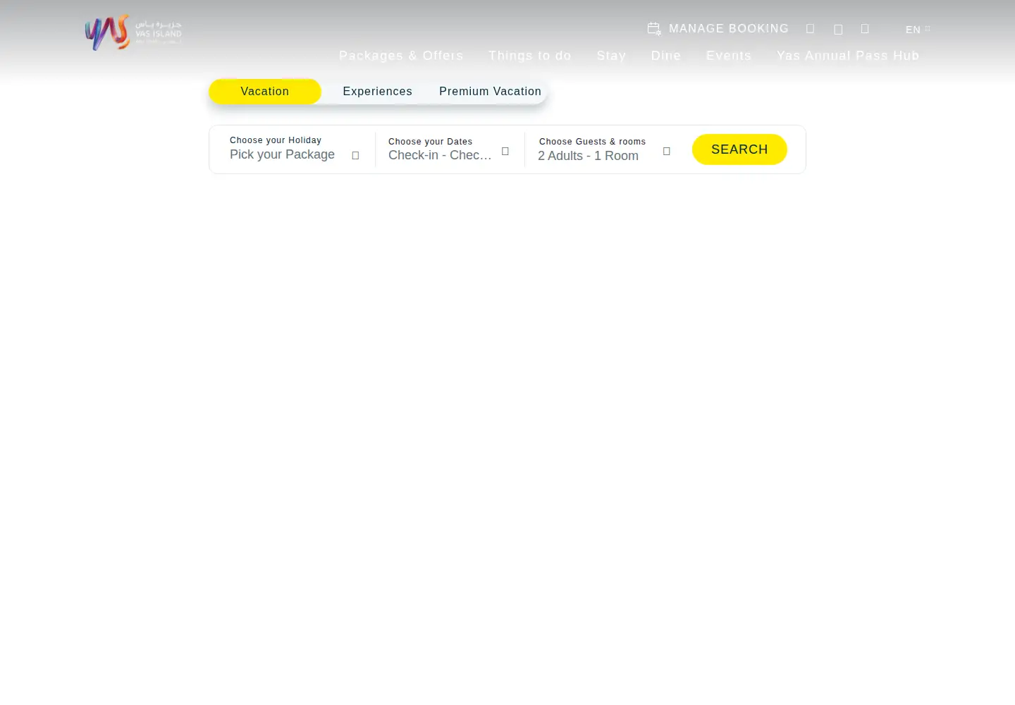This screenshot has width=1015, height=705.
Task: Go to the Events menu item
Action: [x=729, y=56]
